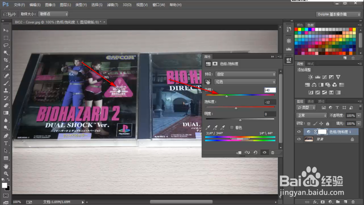The height and width of the screenshot is (205, 364).
Task: Toggle Quick Mask mode
Action: tap(6, 196)
